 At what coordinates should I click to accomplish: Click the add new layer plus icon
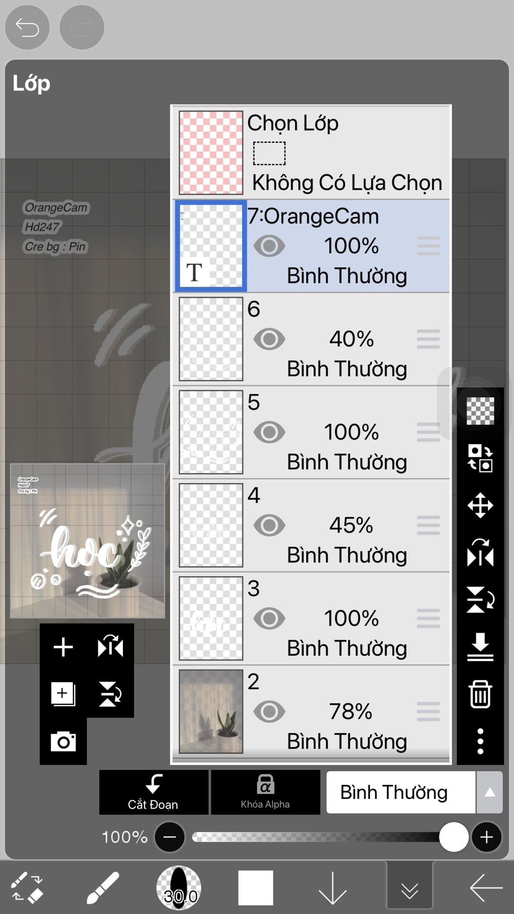click(x=63, y=647)
